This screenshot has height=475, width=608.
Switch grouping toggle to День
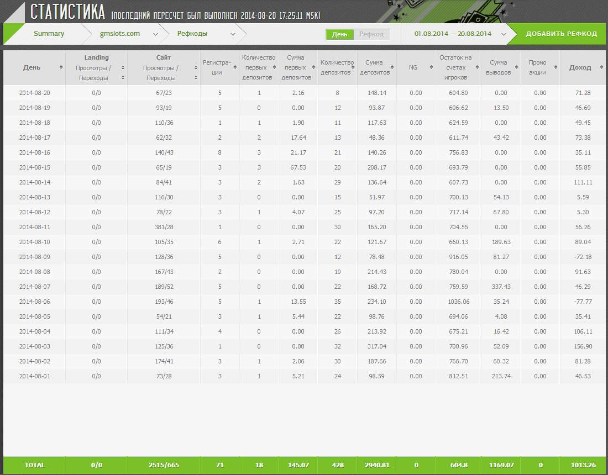[x=339, y=34]
